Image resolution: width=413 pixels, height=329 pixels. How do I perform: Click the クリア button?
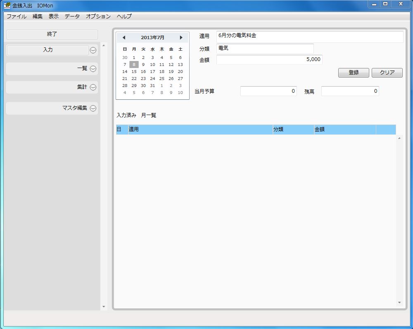tap(387, 73)
